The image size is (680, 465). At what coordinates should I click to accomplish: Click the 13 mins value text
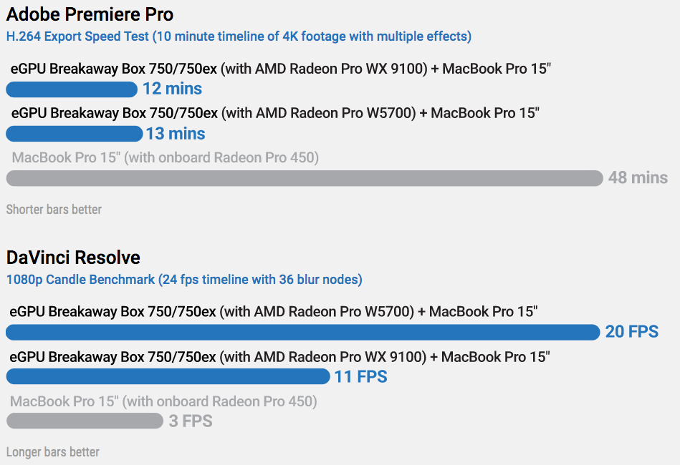tap(176, 134)
